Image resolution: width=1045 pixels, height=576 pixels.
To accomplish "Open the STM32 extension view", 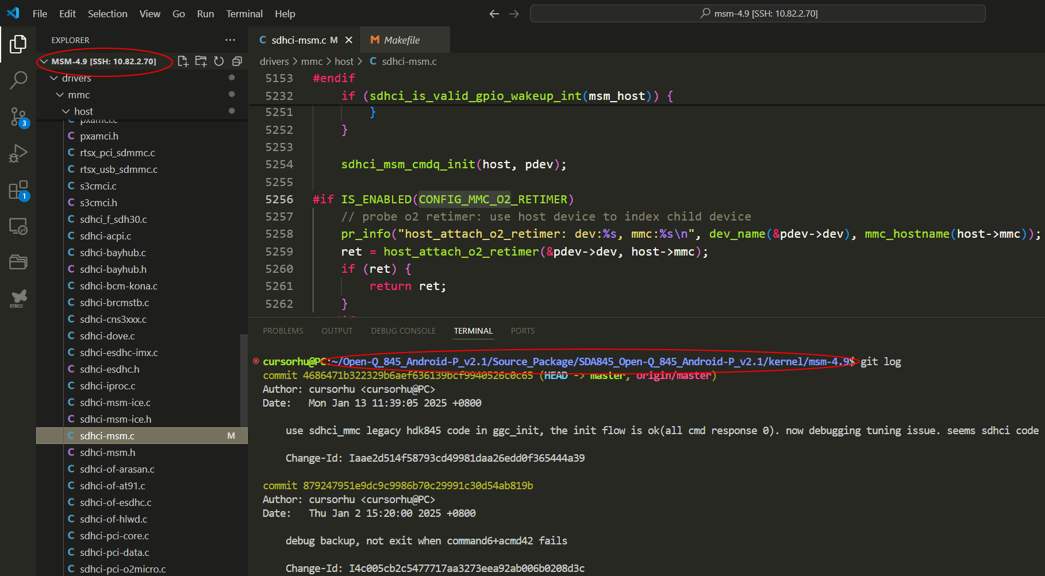I will (18, 299).
